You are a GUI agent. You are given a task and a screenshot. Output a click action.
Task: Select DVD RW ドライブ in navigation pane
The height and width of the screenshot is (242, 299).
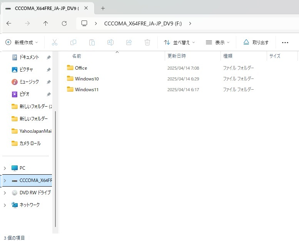click(31, 193)
